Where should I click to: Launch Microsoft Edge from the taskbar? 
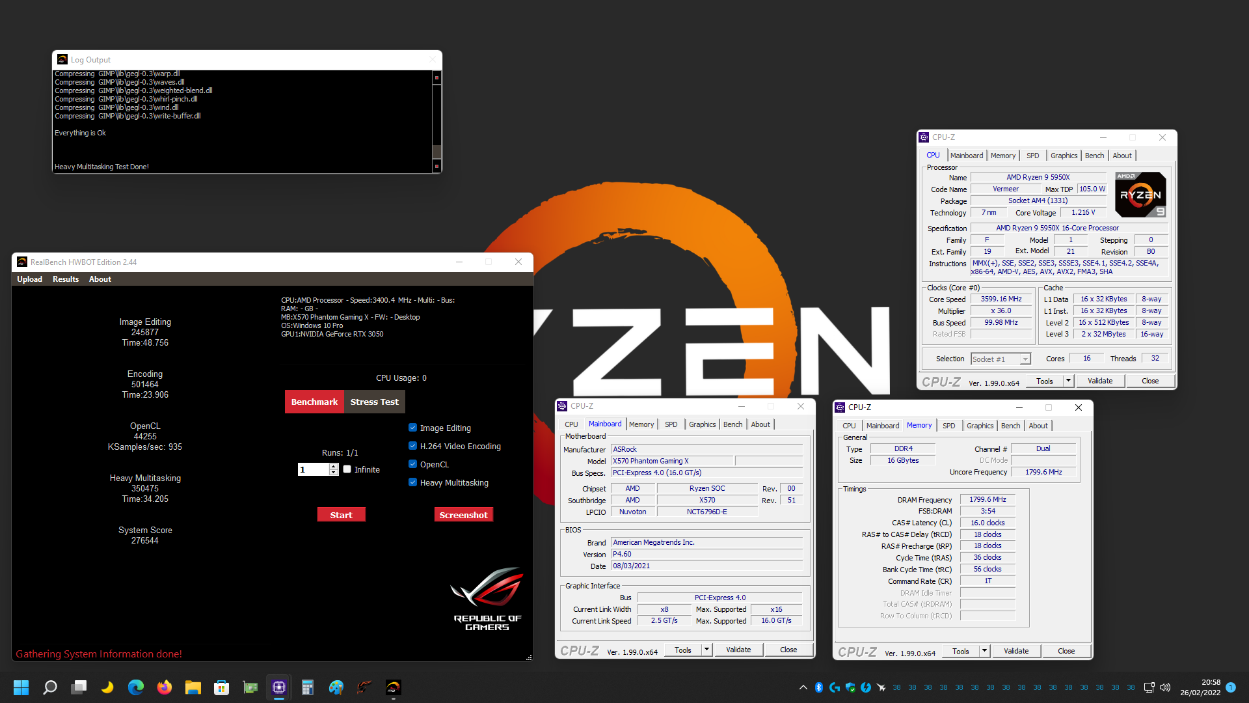[x=136, y=687]
